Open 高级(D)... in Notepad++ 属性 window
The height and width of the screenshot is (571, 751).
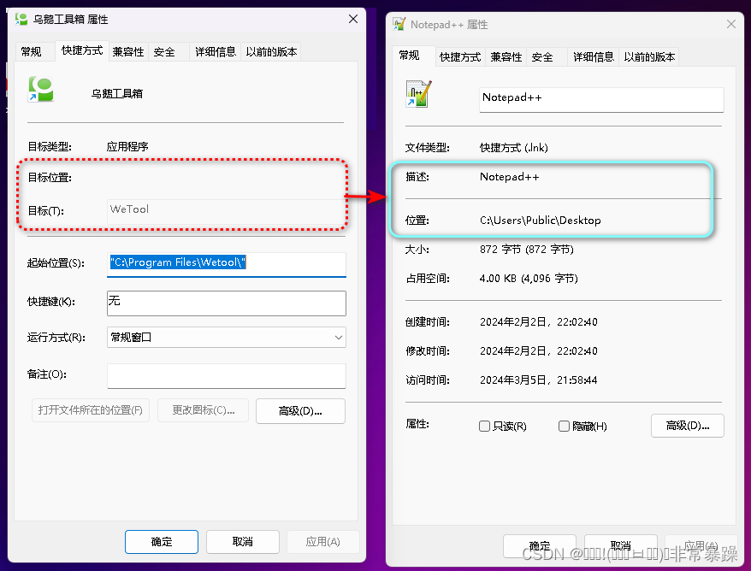(688, 426)
